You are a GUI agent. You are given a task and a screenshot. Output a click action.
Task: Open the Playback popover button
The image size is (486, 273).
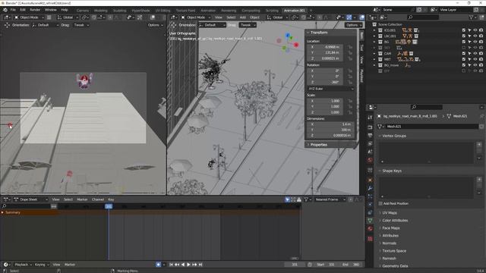coord(23,265)
